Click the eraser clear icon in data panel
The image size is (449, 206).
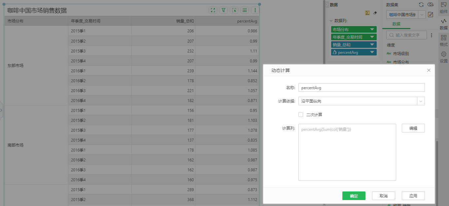pyautogui.click(x=375, y=13)
